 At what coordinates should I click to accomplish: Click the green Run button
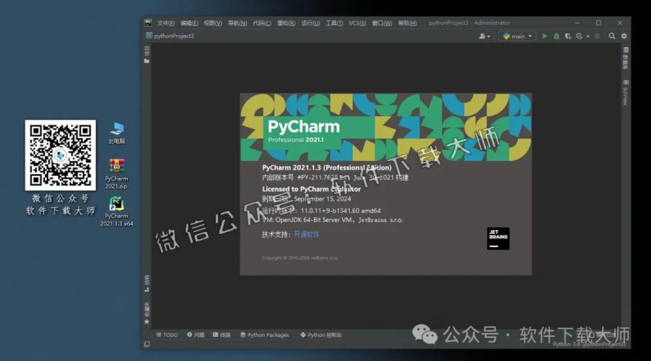pos(545,36)
